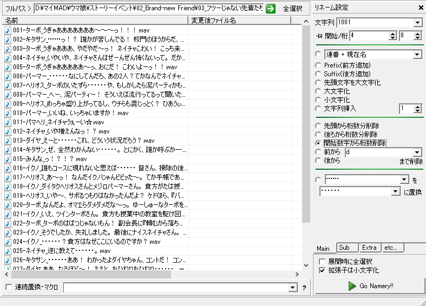Click the audio icon of file 019-ヘリオス
Image resolution: width=426 pixels, height=306 pixels.
[x=8, y=196]
